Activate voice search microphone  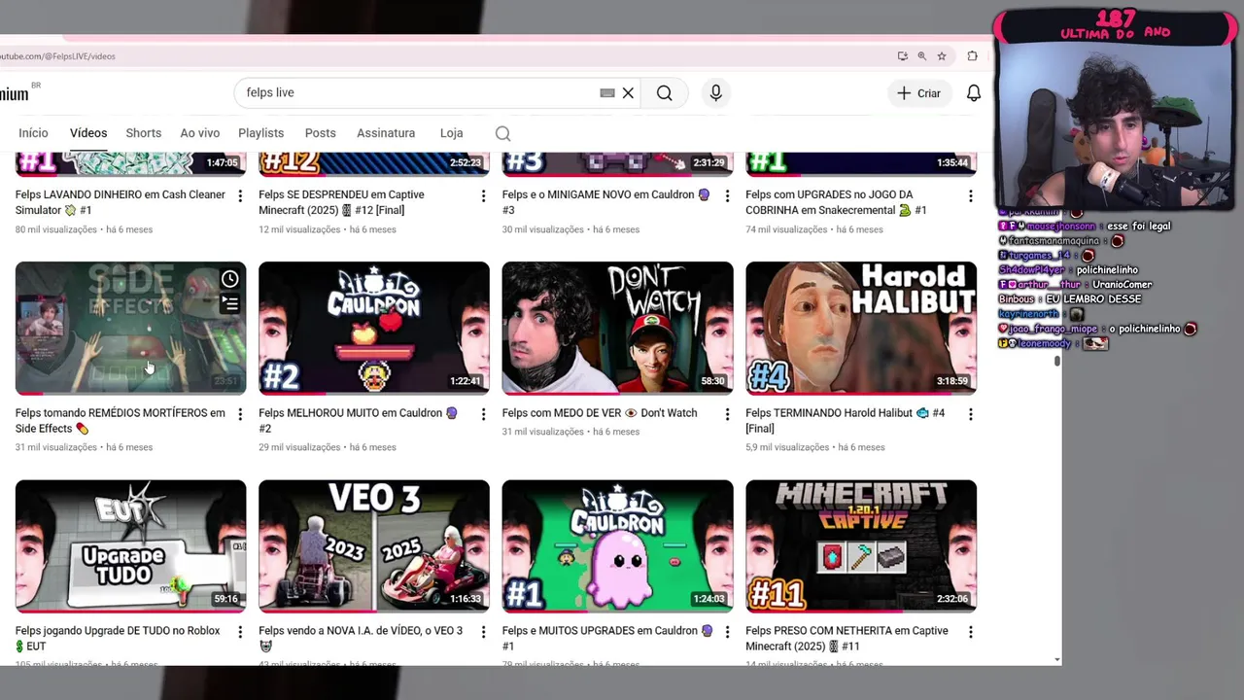pos(715,92)
